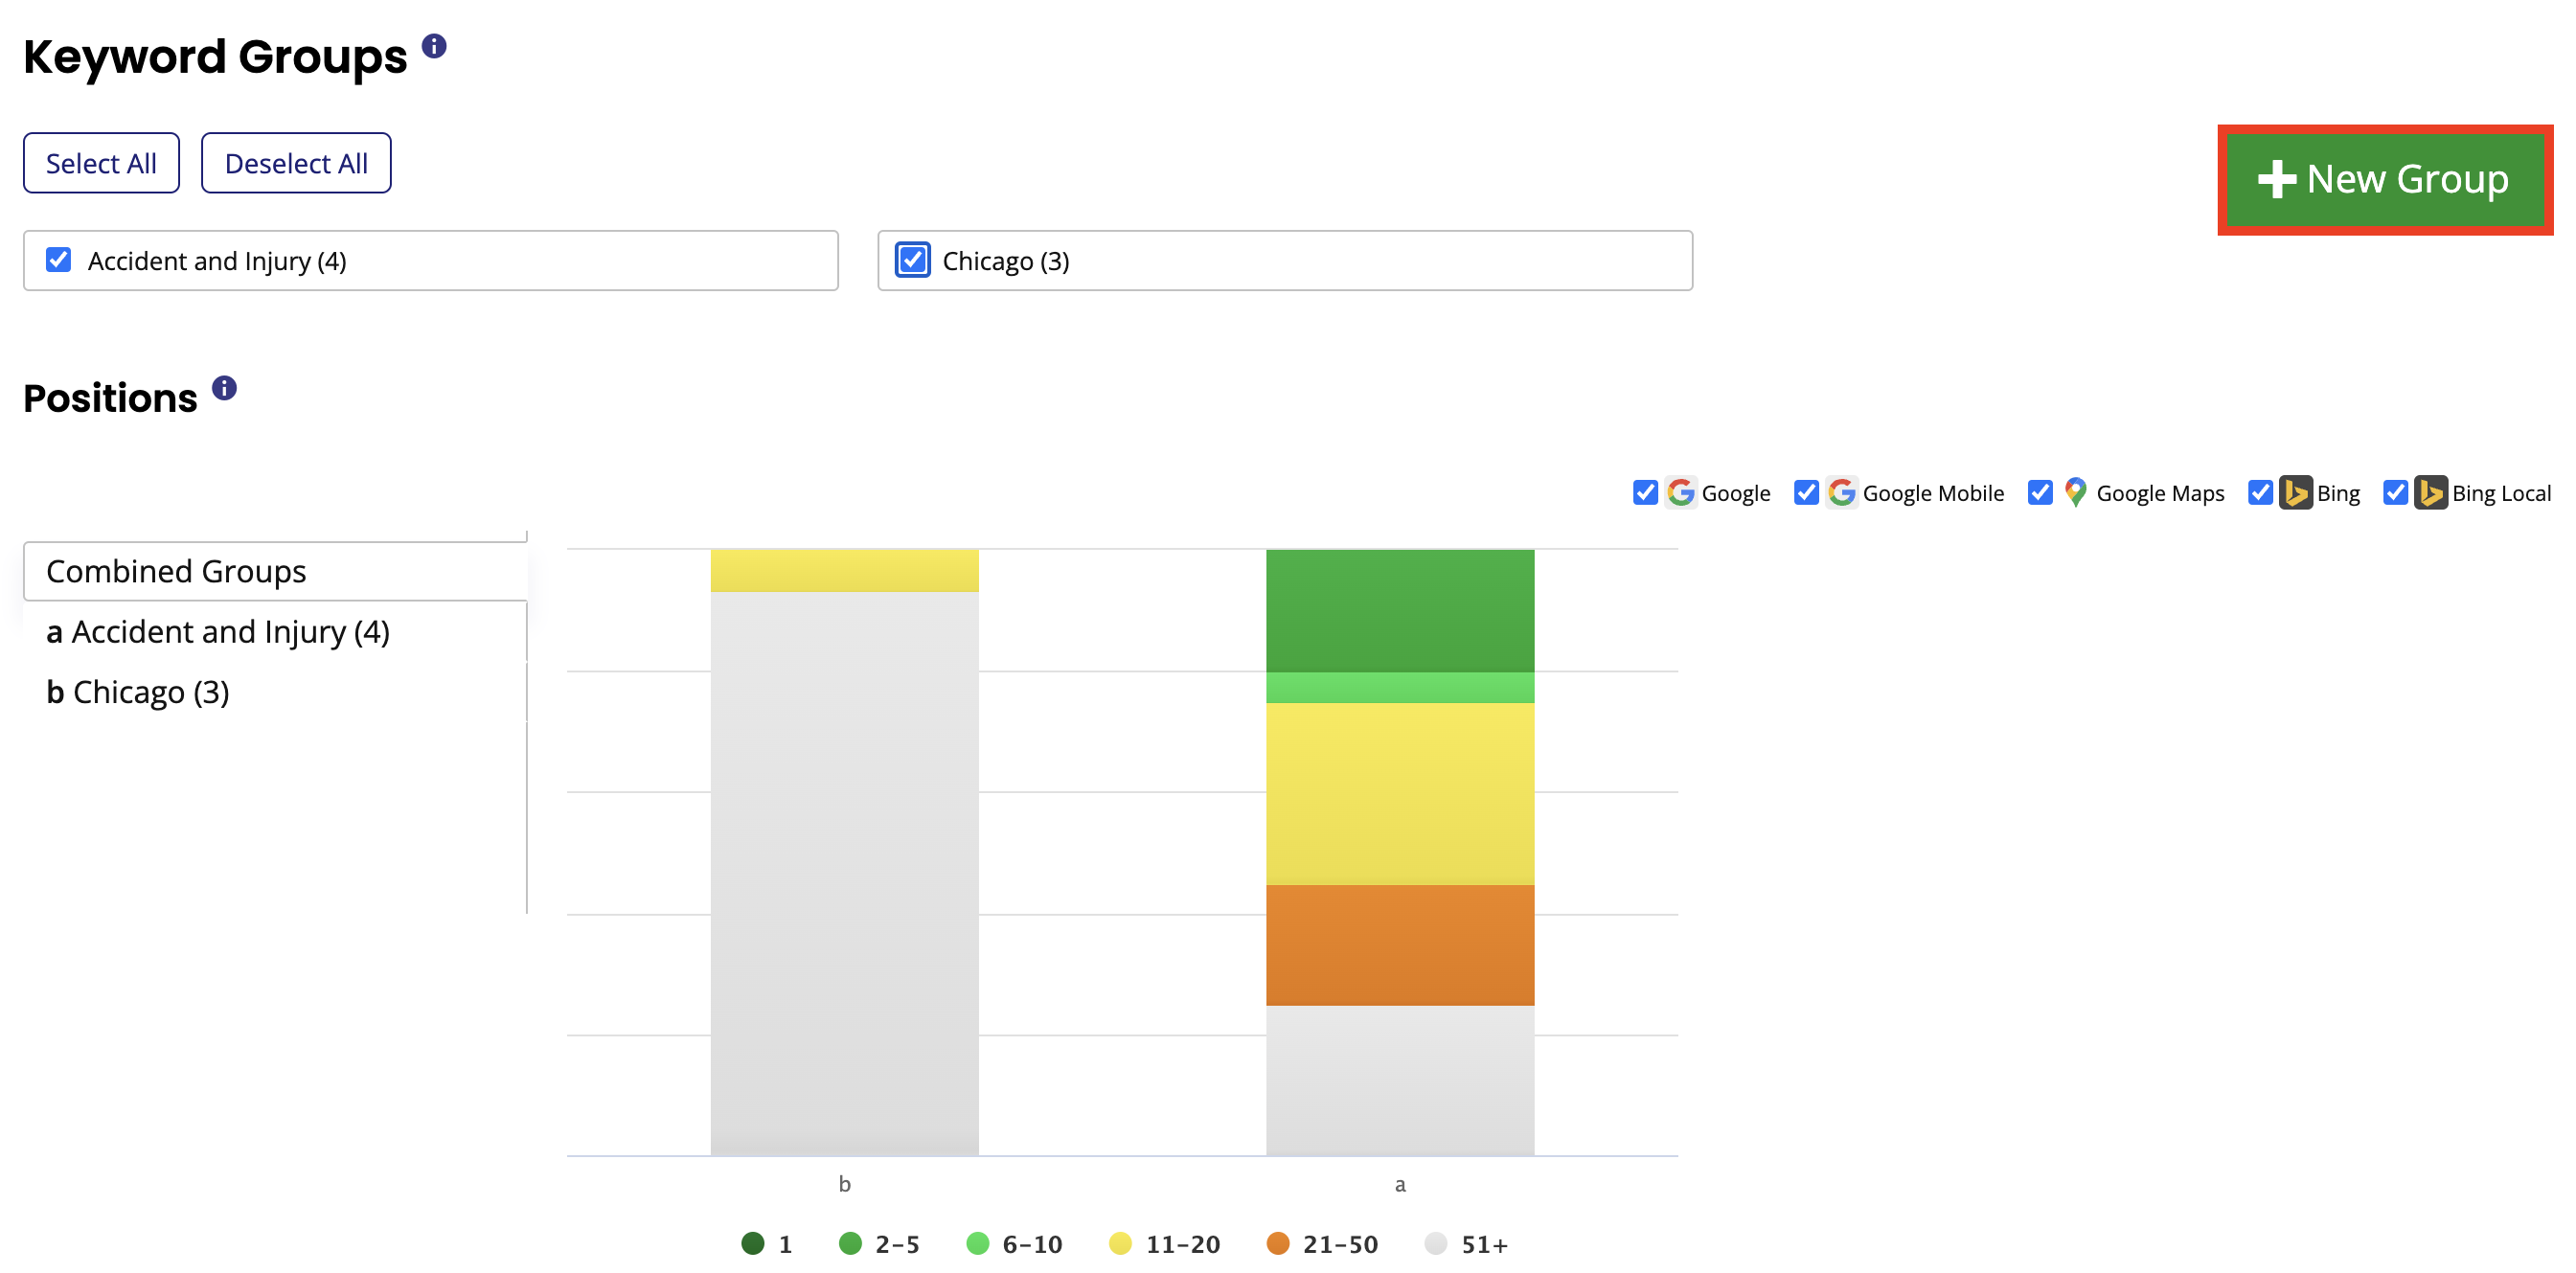
Task: Click the Google Maps label text
Action: point(2160,493)
